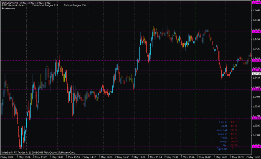Select the pink 1.5419 price level label
261x159 pixels.
point(256,60)
